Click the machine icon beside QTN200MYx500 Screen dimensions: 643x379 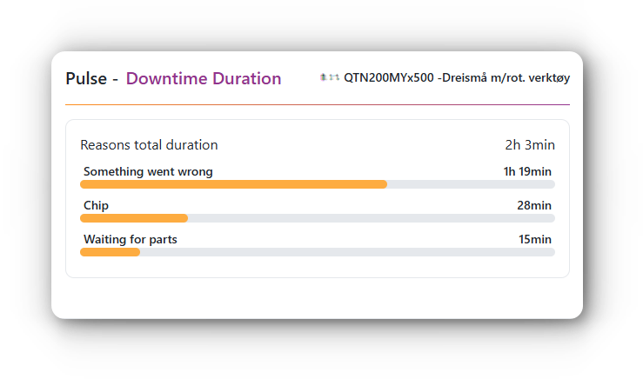[330, 78]
